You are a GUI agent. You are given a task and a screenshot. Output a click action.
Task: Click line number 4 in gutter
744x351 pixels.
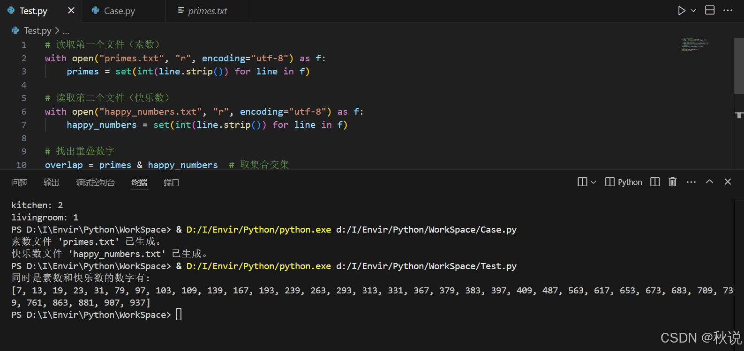pos(24,85)
